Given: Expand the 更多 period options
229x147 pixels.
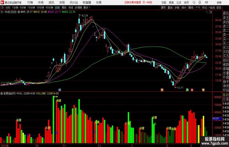Looking at the screenshot, I should pos(87,8).
